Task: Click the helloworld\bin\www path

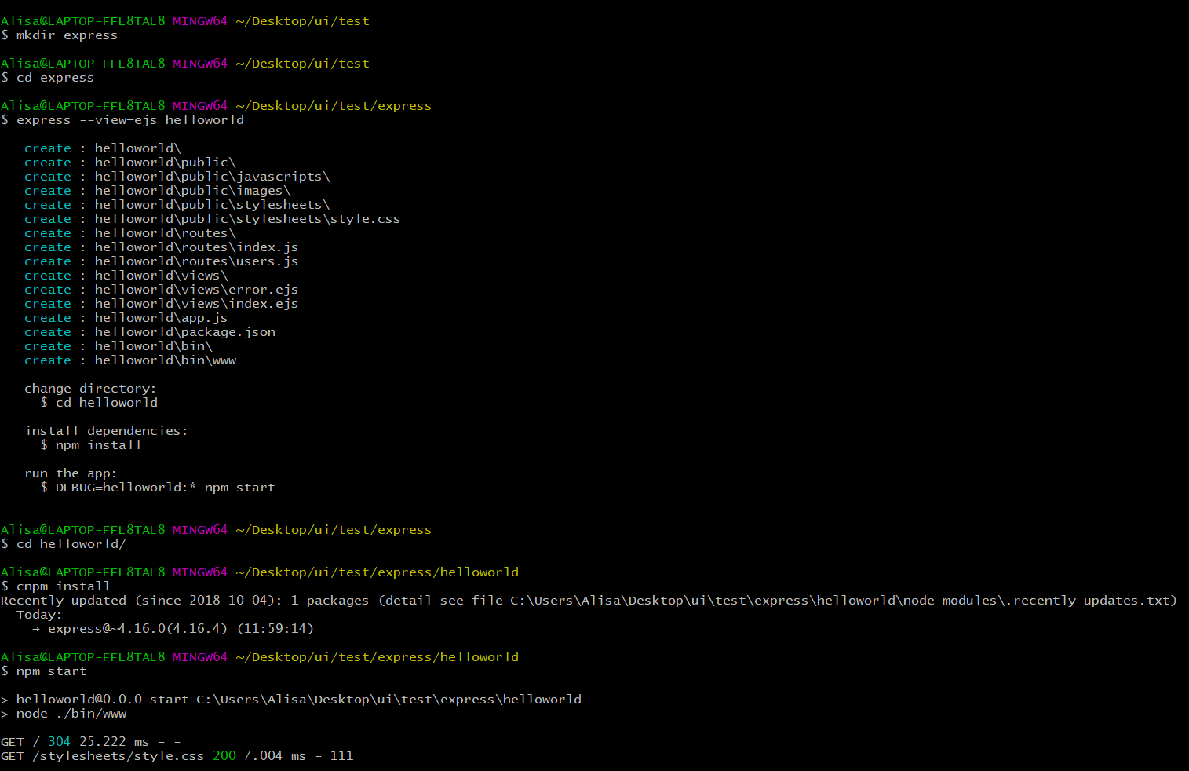Action: (x=166, y=360)
